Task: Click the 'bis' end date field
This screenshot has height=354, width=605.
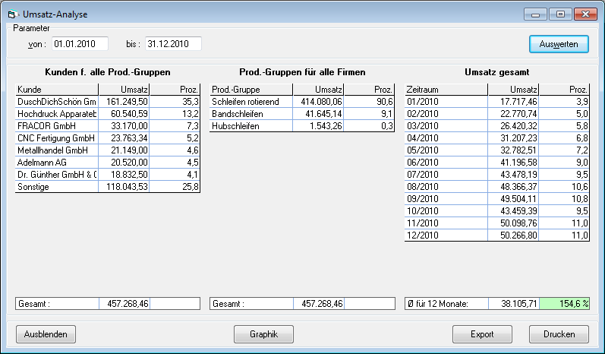Action: (173, 44)
